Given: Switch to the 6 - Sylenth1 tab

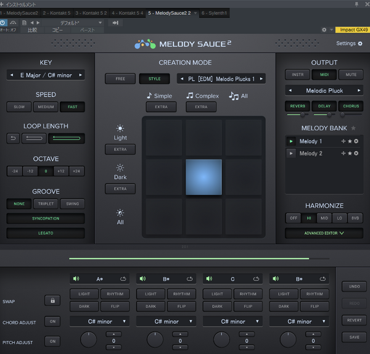Looking at the screenshot, I should coord(214,13).
